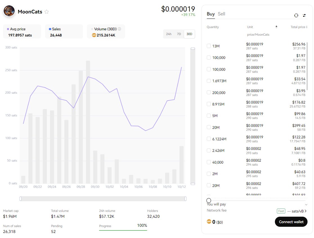Click the MoonCats avatar image
Screen dimensions: 314x238
tap(9, 11)
